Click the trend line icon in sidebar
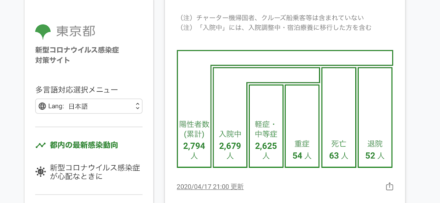 pos(40,145)
